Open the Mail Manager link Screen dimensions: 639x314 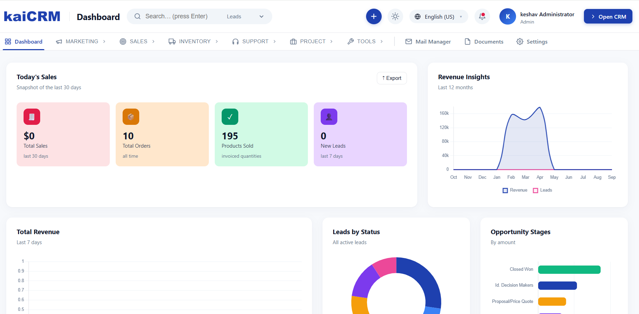click(x=428, y=41)
